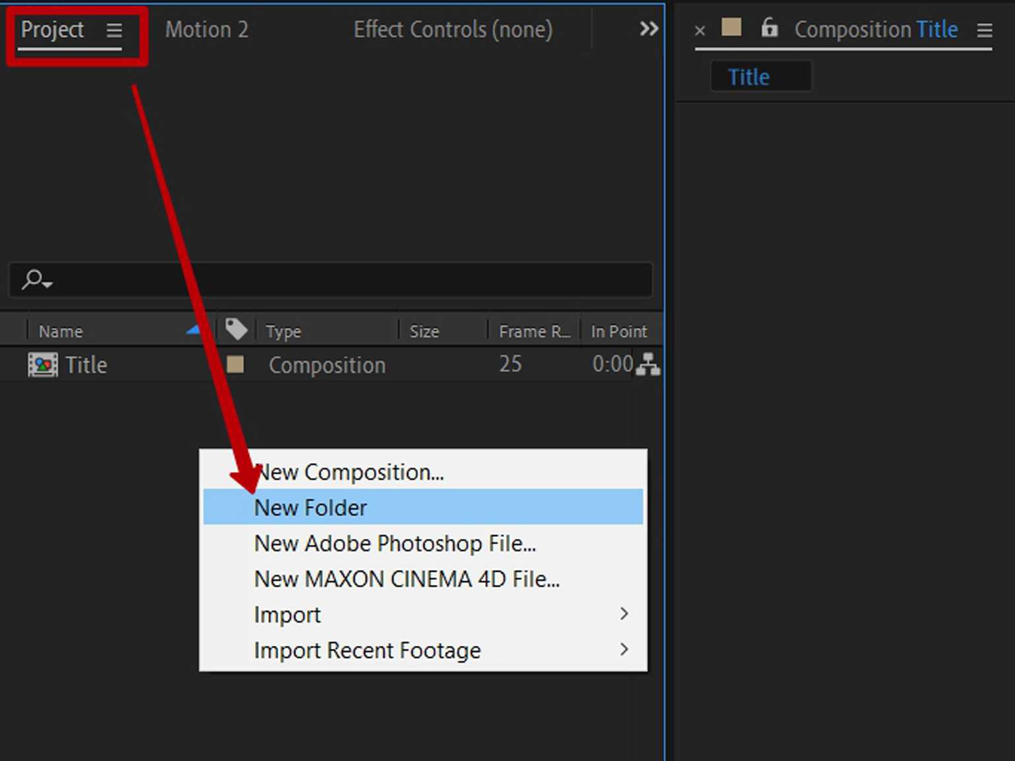Expand the Import Recent Footage submenu

623,650
